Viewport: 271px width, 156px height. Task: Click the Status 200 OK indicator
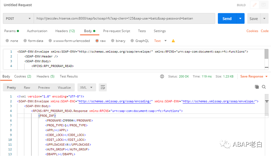tap(179, 76)
